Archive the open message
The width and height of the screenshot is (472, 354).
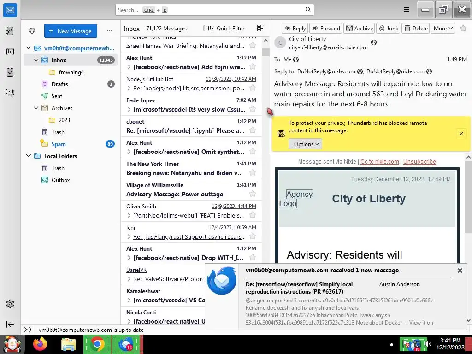coord(359,28)
